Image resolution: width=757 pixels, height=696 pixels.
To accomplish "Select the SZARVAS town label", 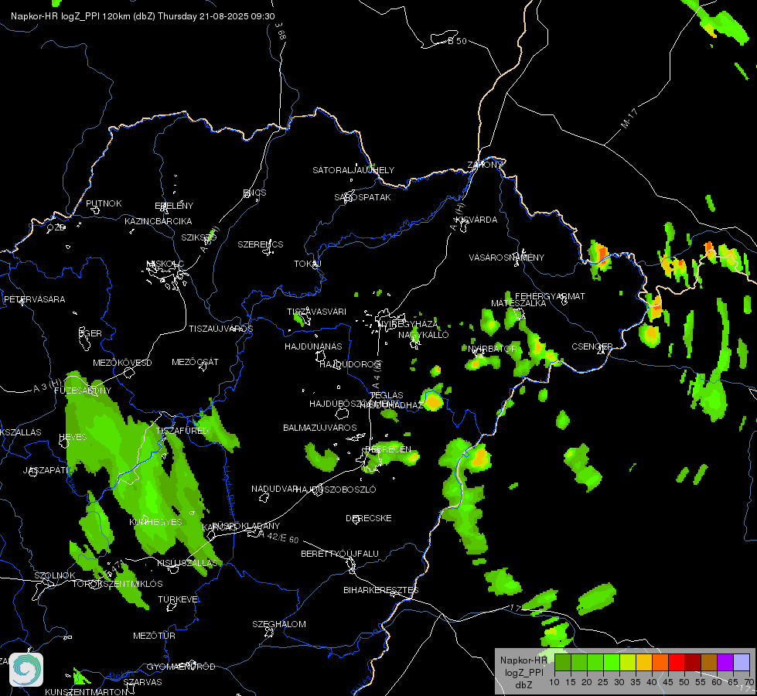I will [142, 682].
